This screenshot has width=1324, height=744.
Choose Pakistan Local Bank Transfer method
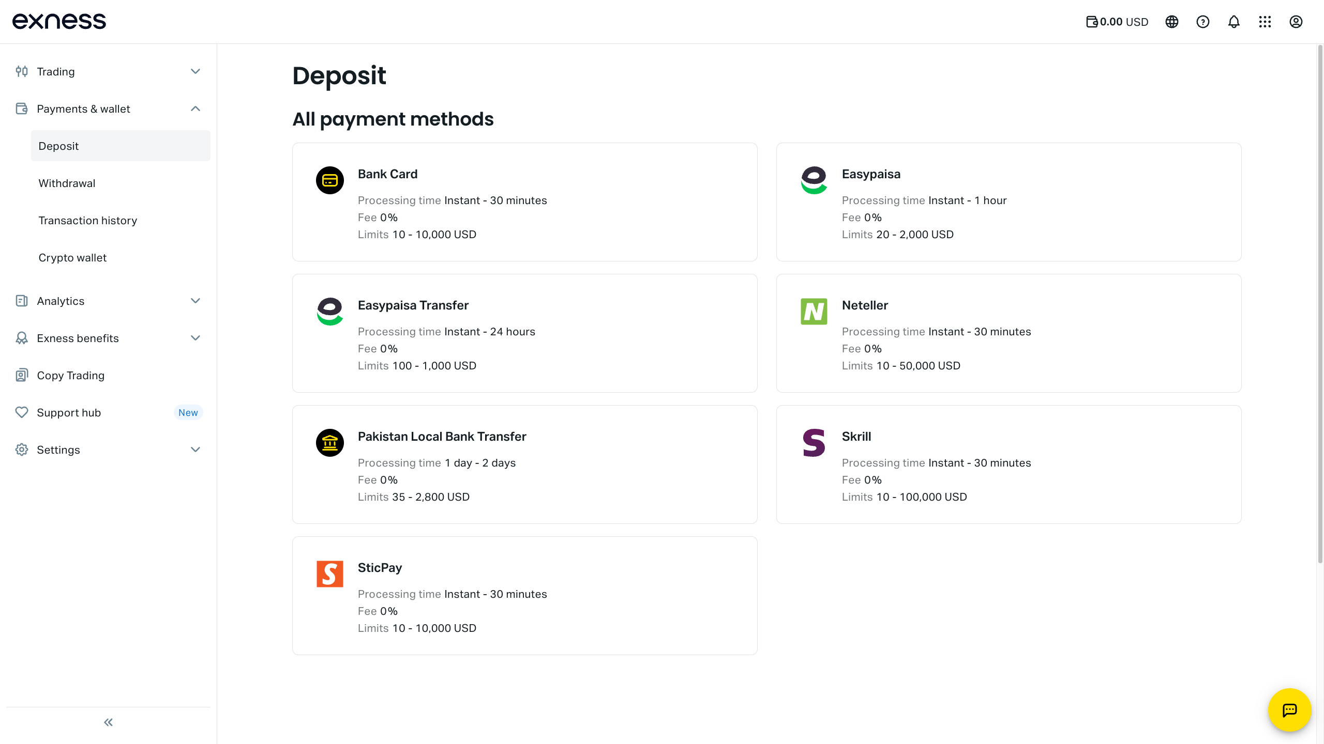(525, 464)
